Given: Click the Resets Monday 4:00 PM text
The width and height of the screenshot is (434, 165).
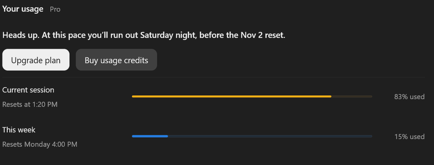Looking at the screenshot, I should (x=40, y=144).
